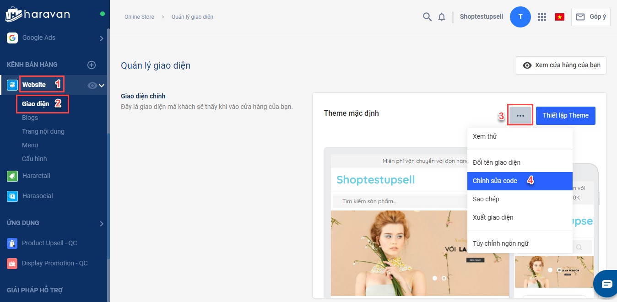This screenshot has width=617, height=302.
Task: Open the live chat bubble
Action: pyautogui.click(x=606, y=284)
